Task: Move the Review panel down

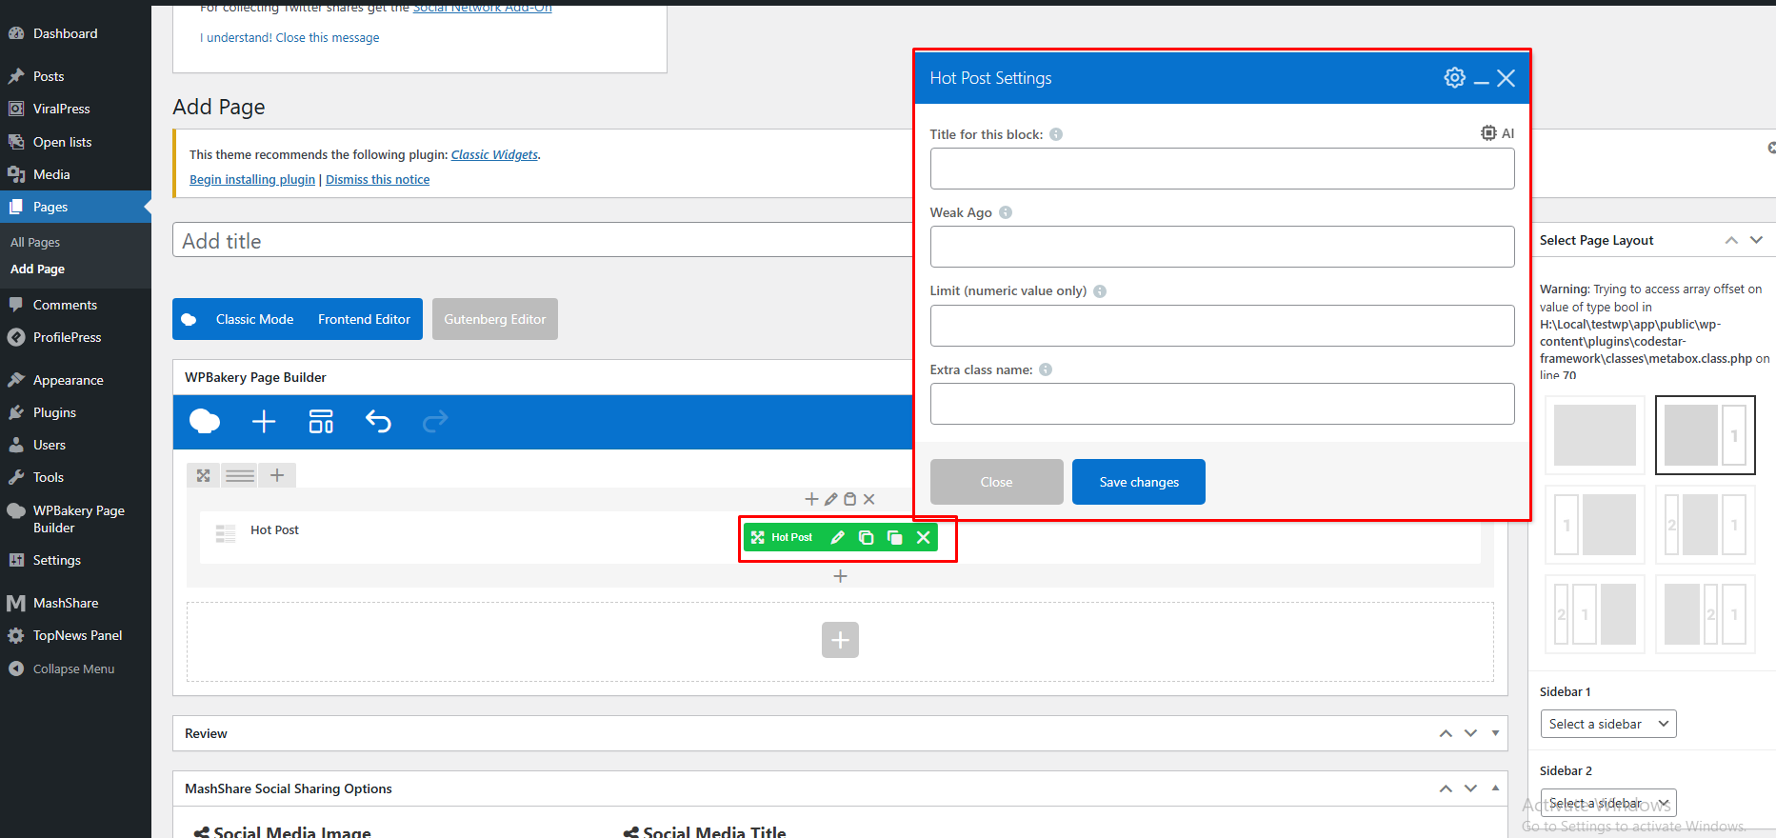Action: coord(1471,733)
